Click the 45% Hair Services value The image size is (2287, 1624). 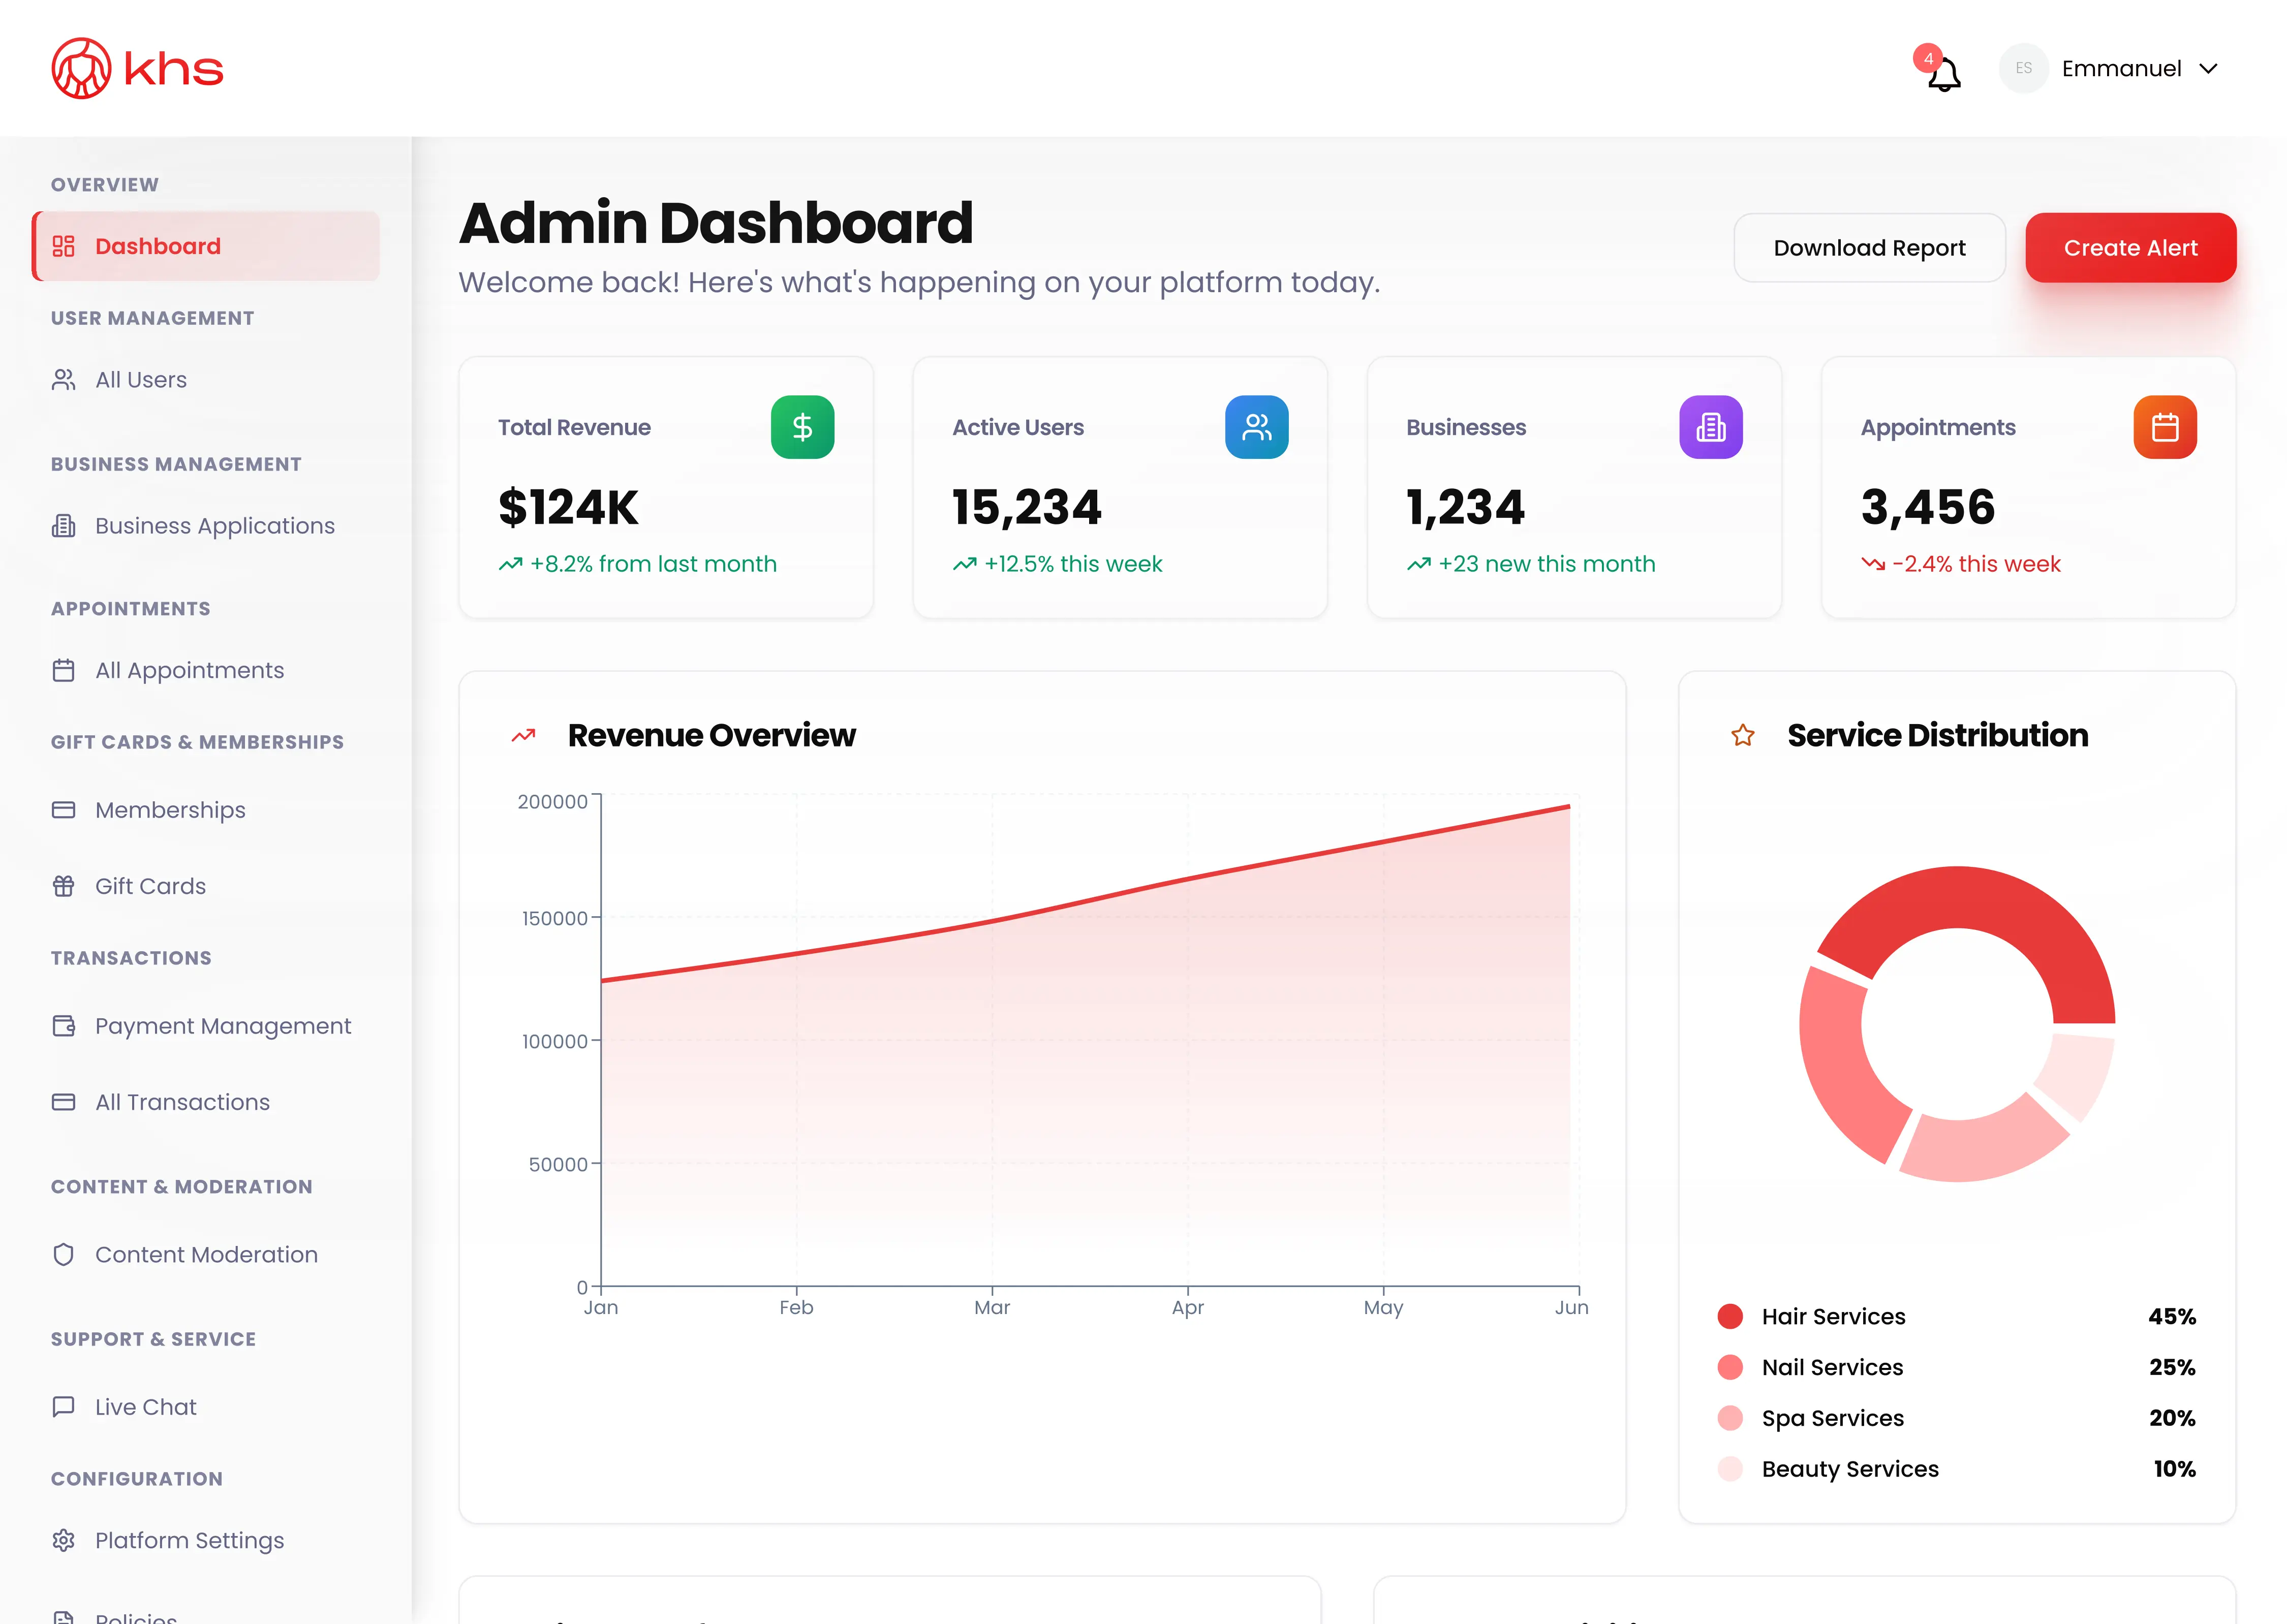[2172, 1316]
